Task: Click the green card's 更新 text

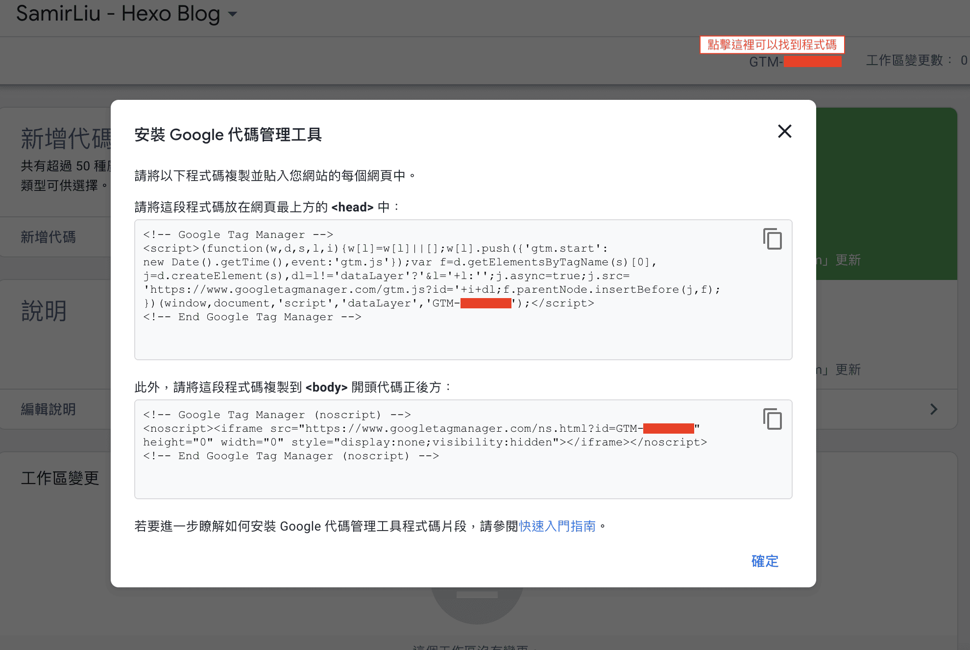Action: (x=848, y=260)
